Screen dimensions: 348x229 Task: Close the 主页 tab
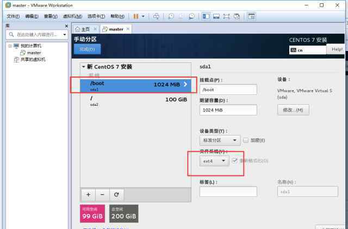(95, 29)
